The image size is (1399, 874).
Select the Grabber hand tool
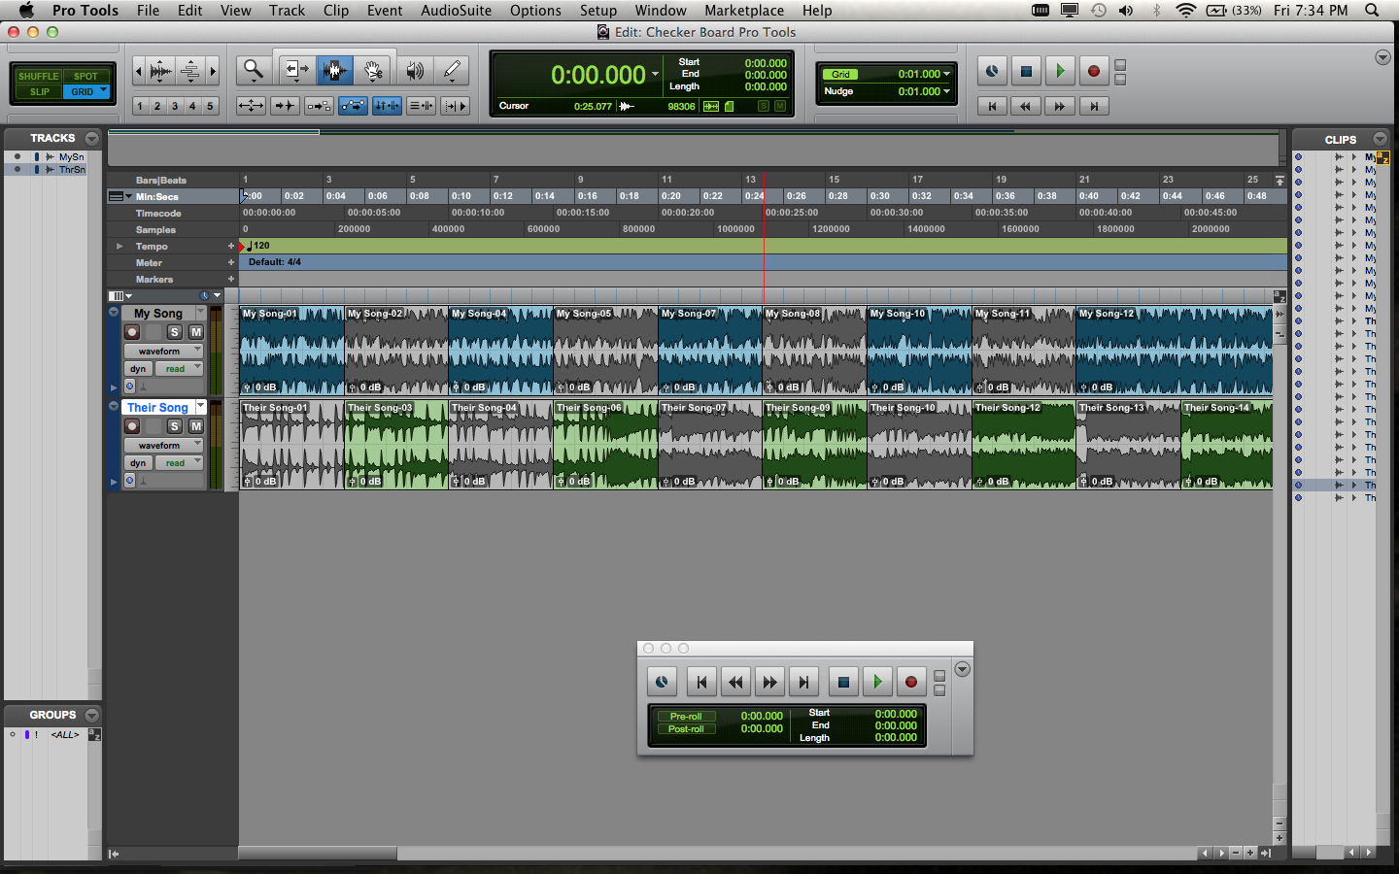[x=373, y=70]
